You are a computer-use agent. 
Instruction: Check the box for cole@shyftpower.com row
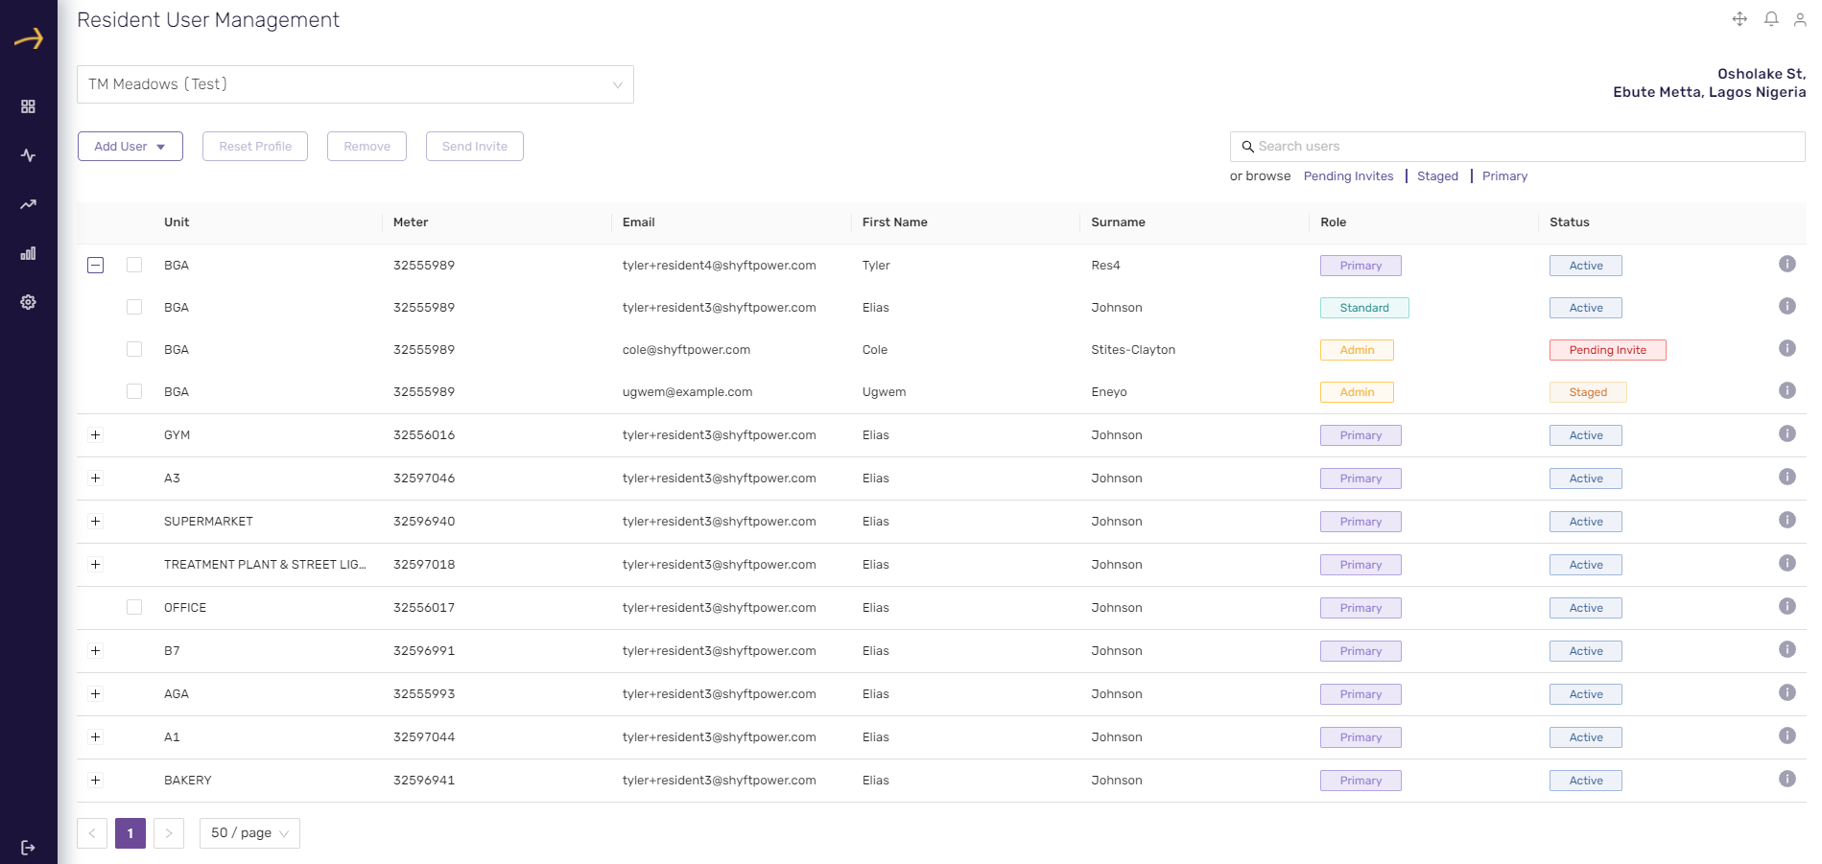[x=134, y=349]
